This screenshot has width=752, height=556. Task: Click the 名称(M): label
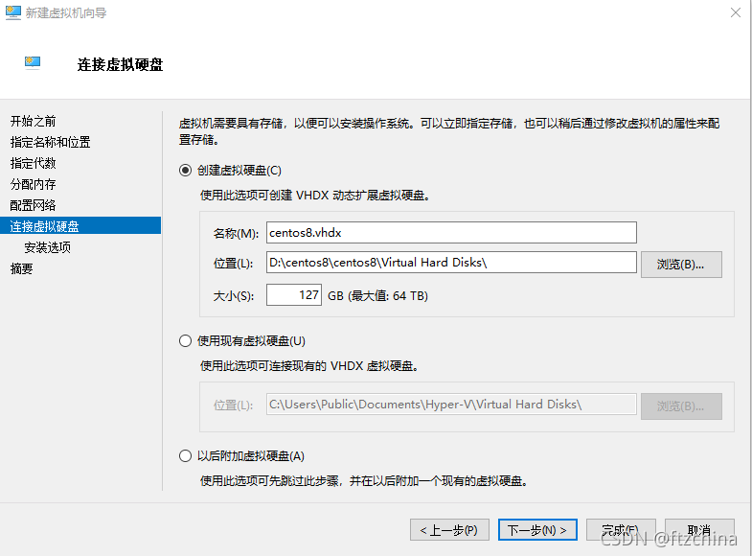pos(236,234)
